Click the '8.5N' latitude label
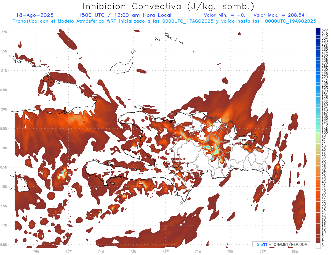This screenshot has width=331, height=255. (4, 167)
